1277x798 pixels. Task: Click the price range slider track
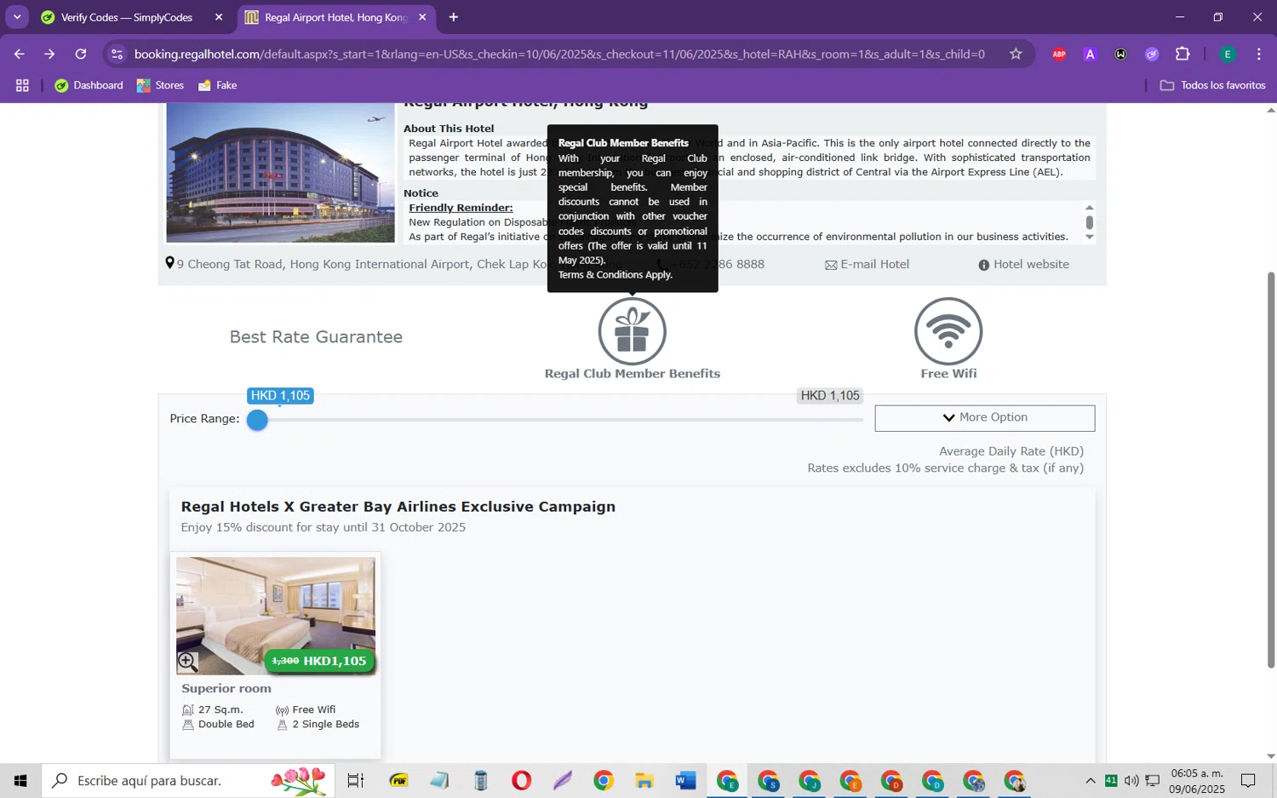pyautogui.click(x=562, y=420)
